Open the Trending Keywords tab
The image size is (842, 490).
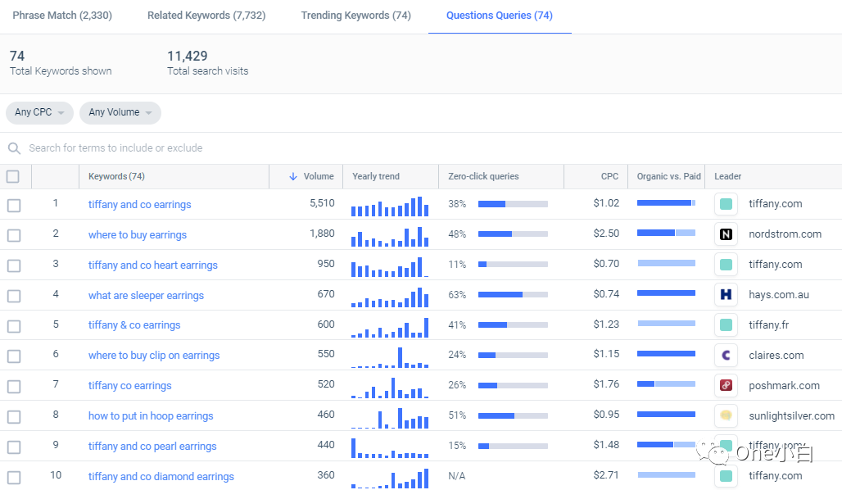[355, 15]
